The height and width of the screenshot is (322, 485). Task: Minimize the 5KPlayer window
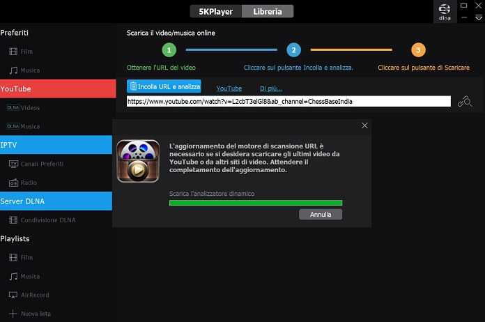tap(464, 17)
